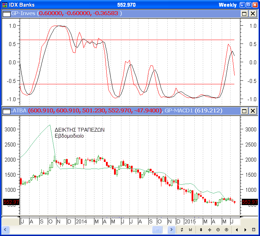Close the GP-Inves indicator pane
The height and width of the screenshot is (236, 260).
tap(253, 14)
